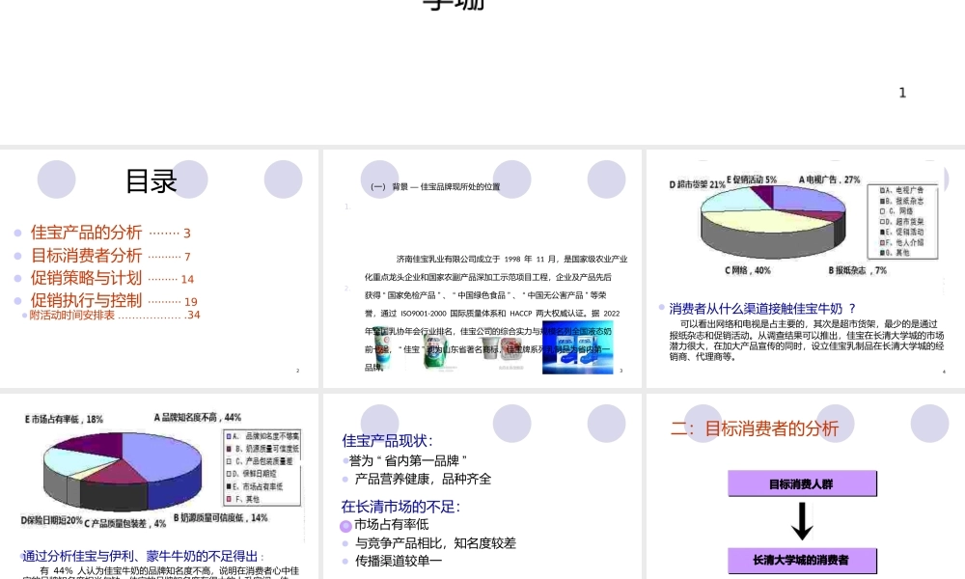The image size is (965, 579).
Task: Click the heading 消费者从什么渠道接触佳宝牛奶？
Action: tap(762, 308)
